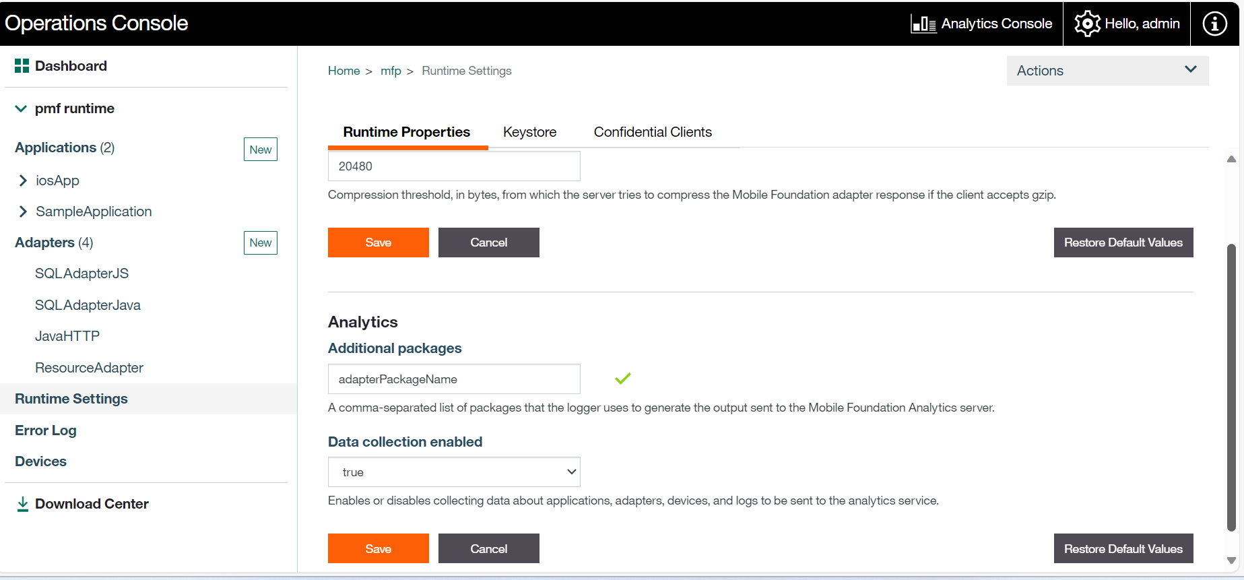
Task: Click scrollbar up arrow
Action: [1231, 160]
